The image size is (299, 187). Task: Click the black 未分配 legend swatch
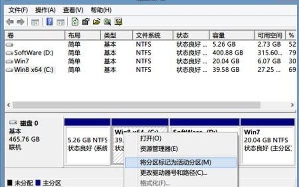tap(10, 183)
